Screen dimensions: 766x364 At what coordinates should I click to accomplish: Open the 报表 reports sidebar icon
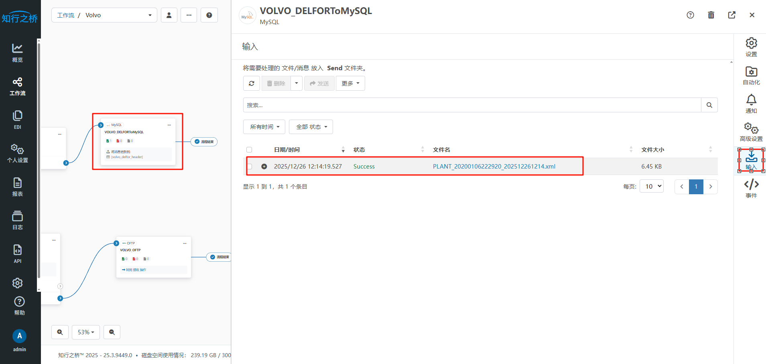(17, 187)
